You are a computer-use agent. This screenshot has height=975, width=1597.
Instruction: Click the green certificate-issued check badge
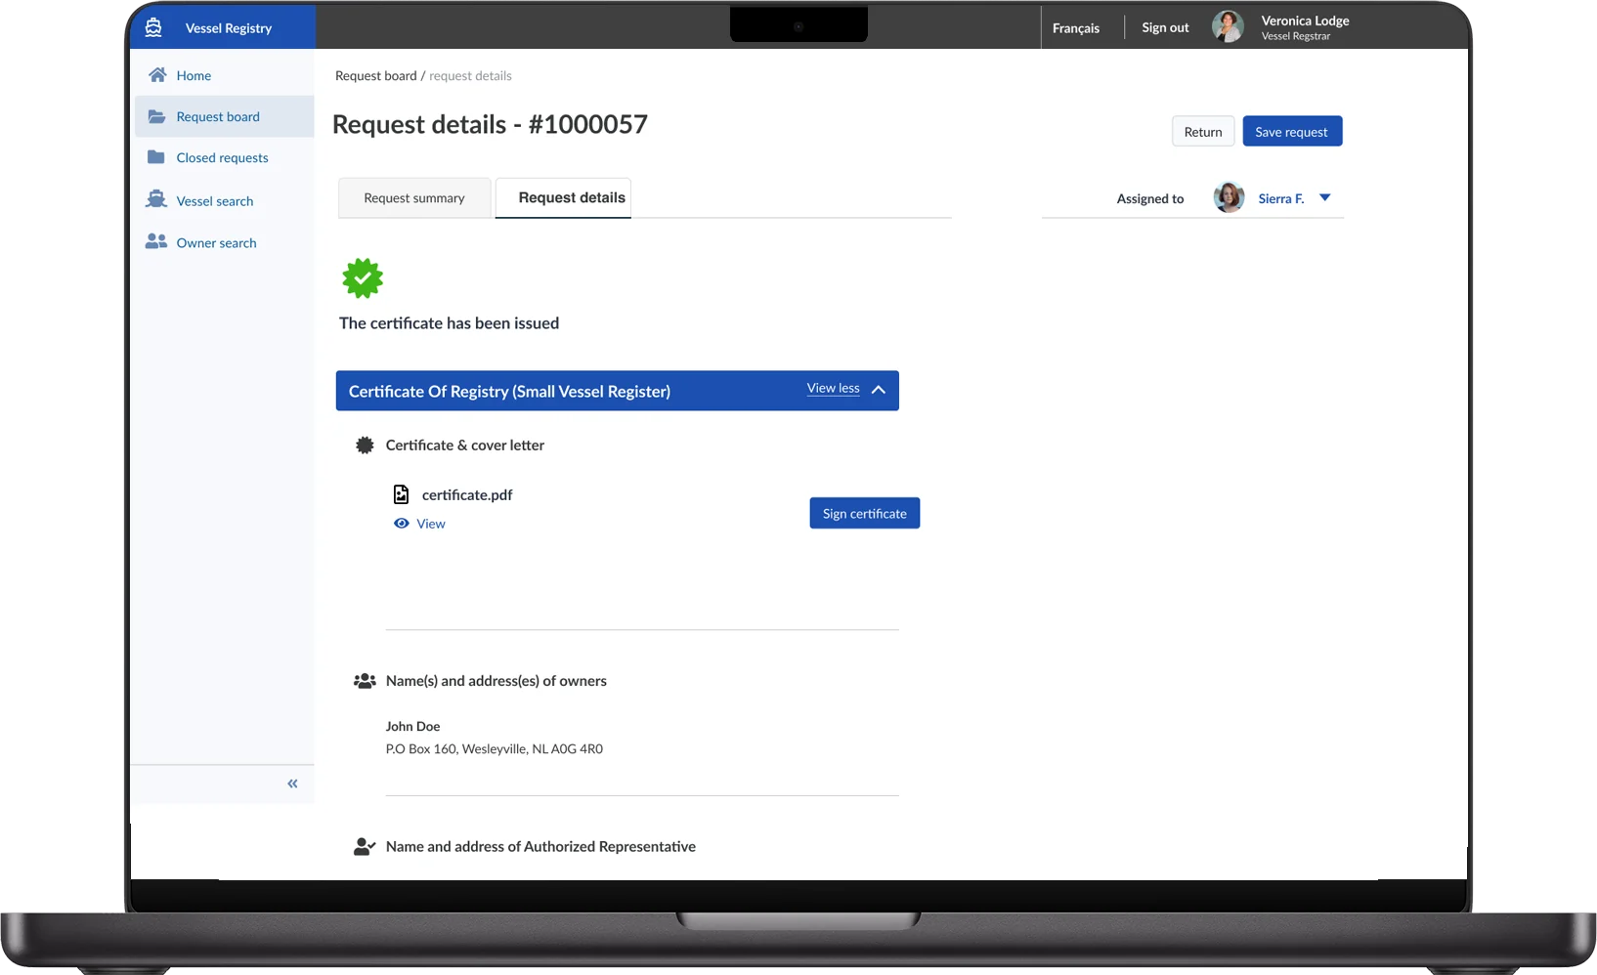point(363,278)
